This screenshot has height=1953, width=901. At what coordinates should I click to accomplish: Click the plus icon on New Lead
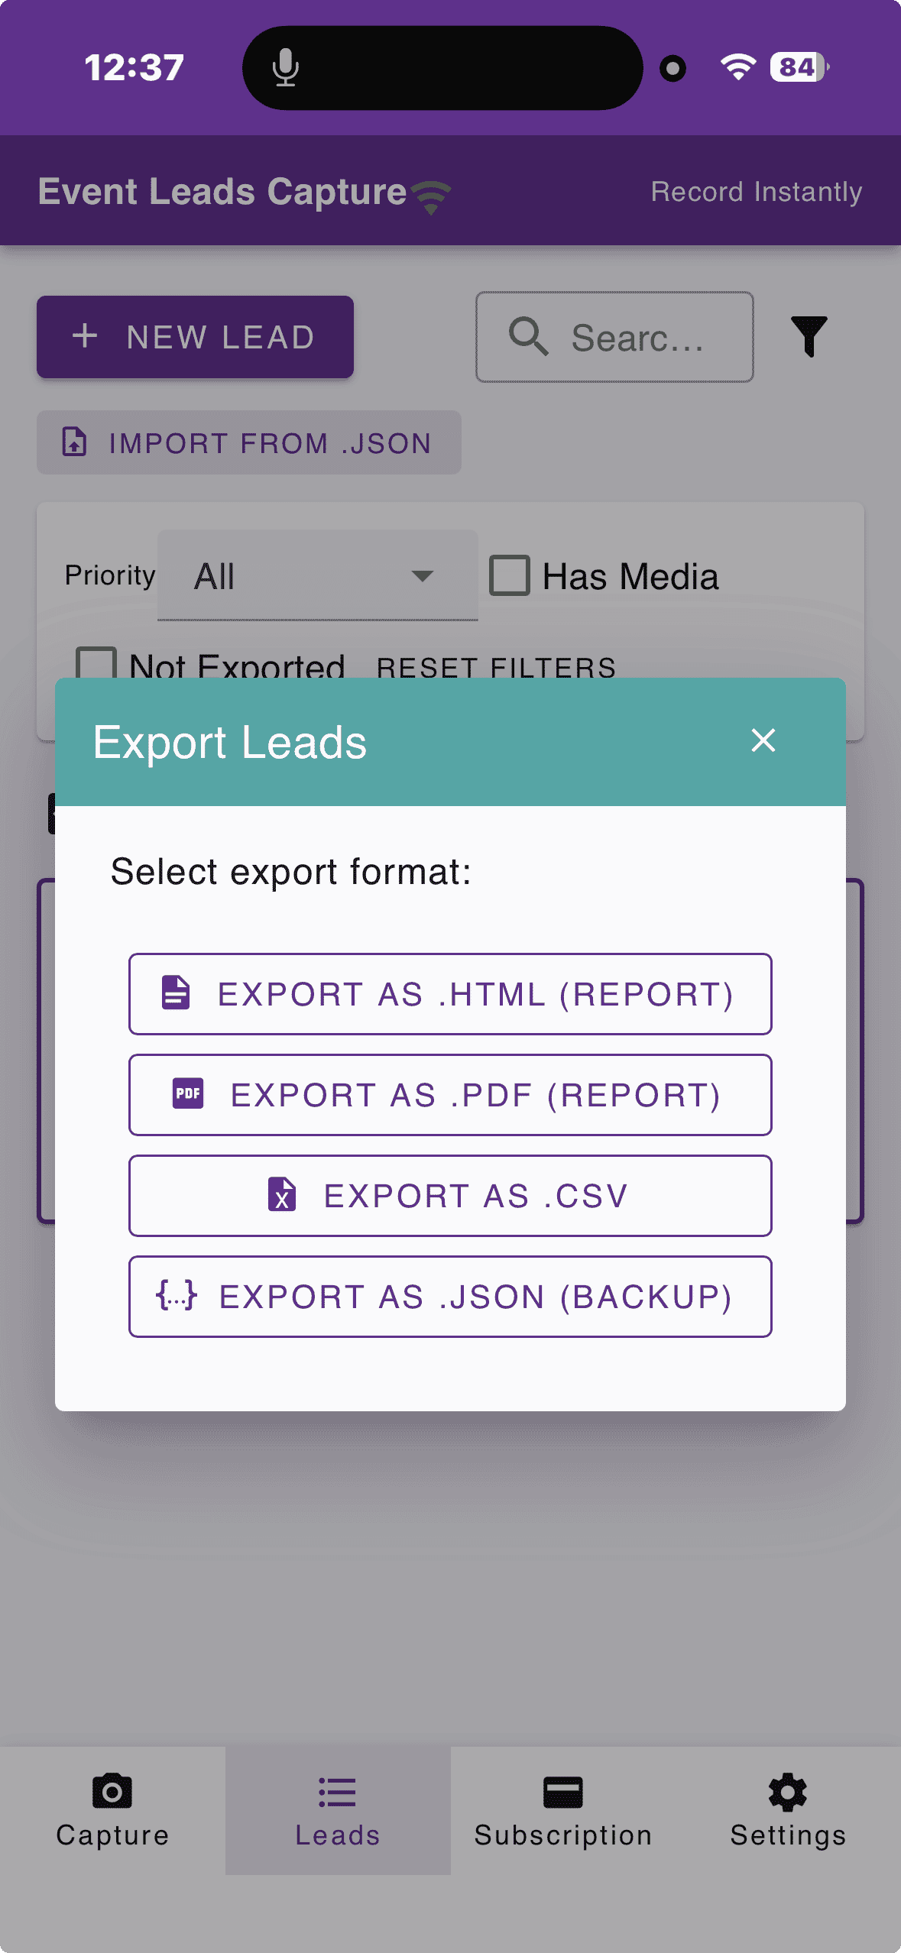85,336
